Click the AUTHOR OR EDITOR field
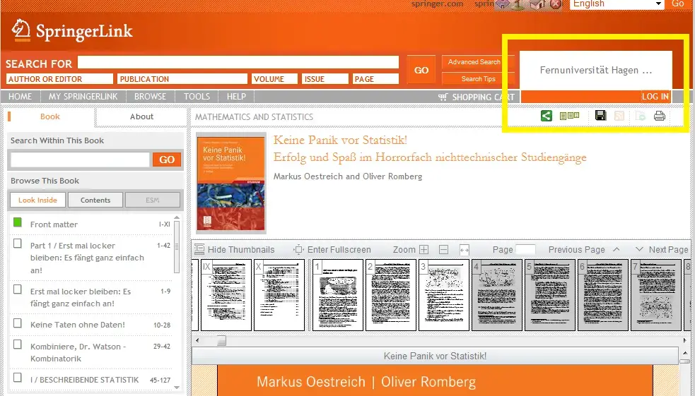 [x=59, y=79]
